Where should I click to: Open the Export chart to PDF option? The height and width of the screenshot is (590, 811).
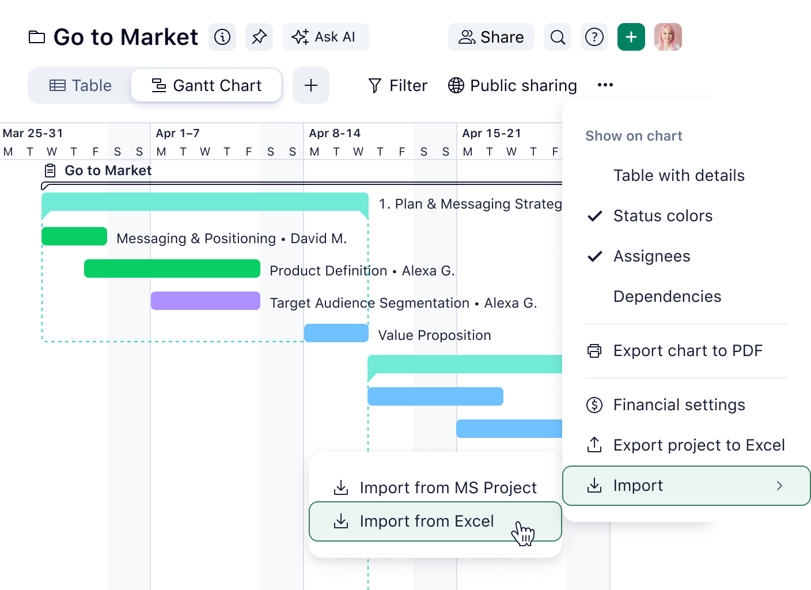pyautogui.click(x=687, y=350)
